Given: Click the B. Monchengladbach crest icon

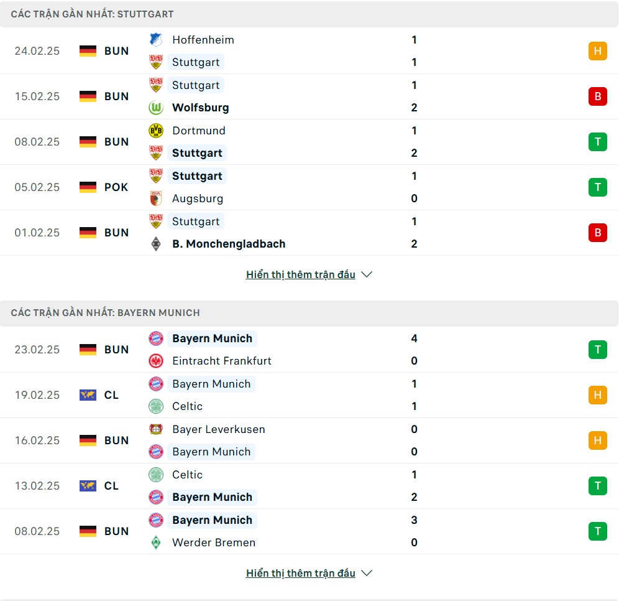Looking at the screenshot, I should click(155, 244).
